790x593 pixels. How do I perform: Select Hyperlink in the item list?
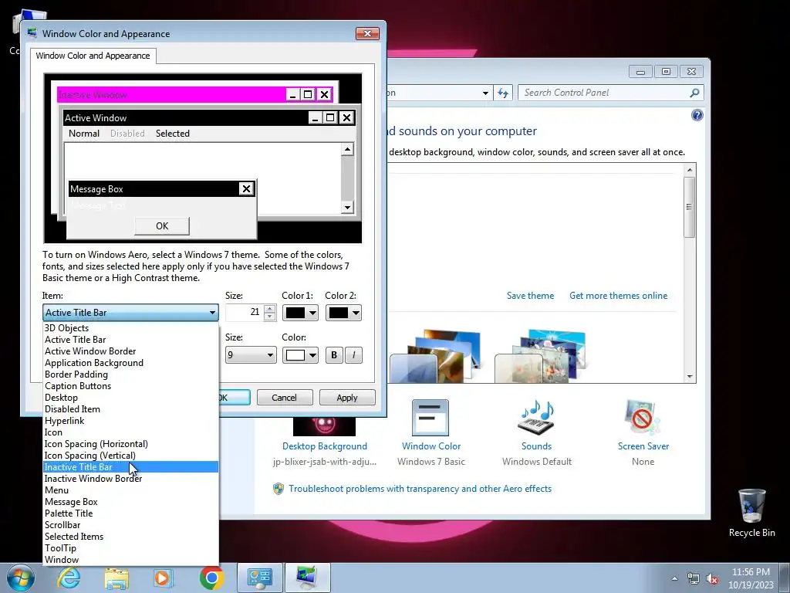click(x=130, y=421)
